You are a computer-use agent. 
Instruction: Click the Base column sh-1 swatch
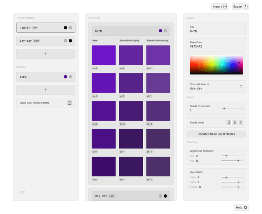[104, 83]
